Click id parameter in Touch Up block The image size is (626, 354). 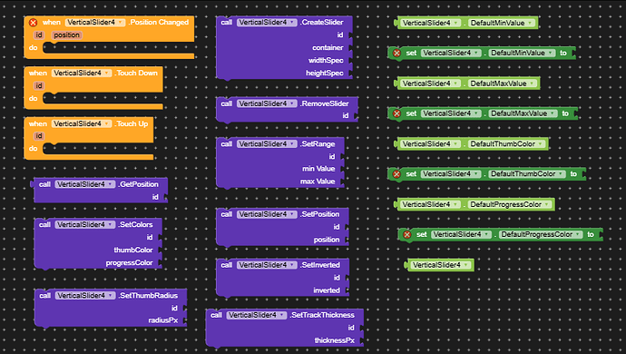(x=39, y=136)
